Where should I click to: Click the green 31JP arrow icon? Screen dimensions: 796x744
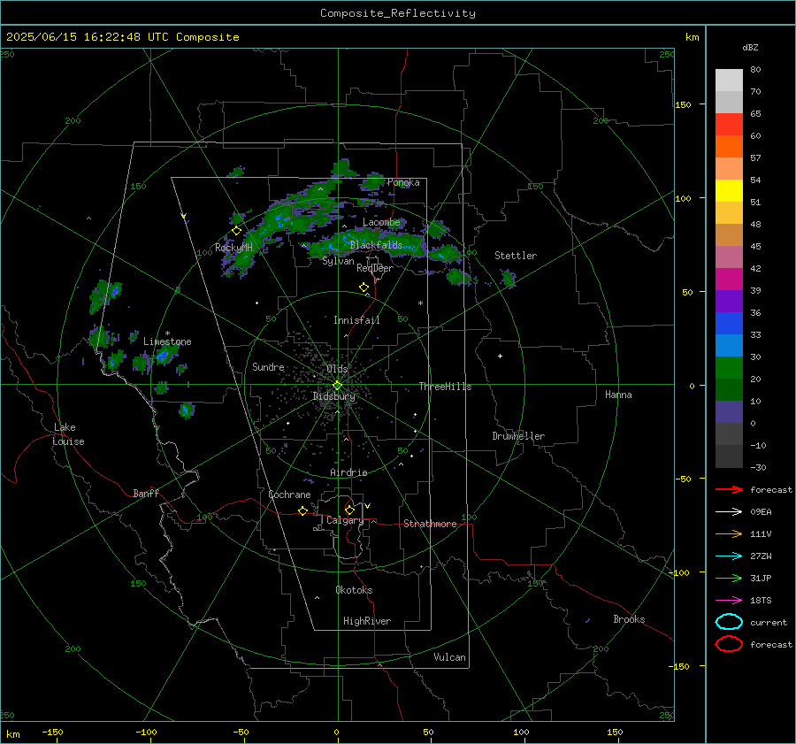pos(729,578)
